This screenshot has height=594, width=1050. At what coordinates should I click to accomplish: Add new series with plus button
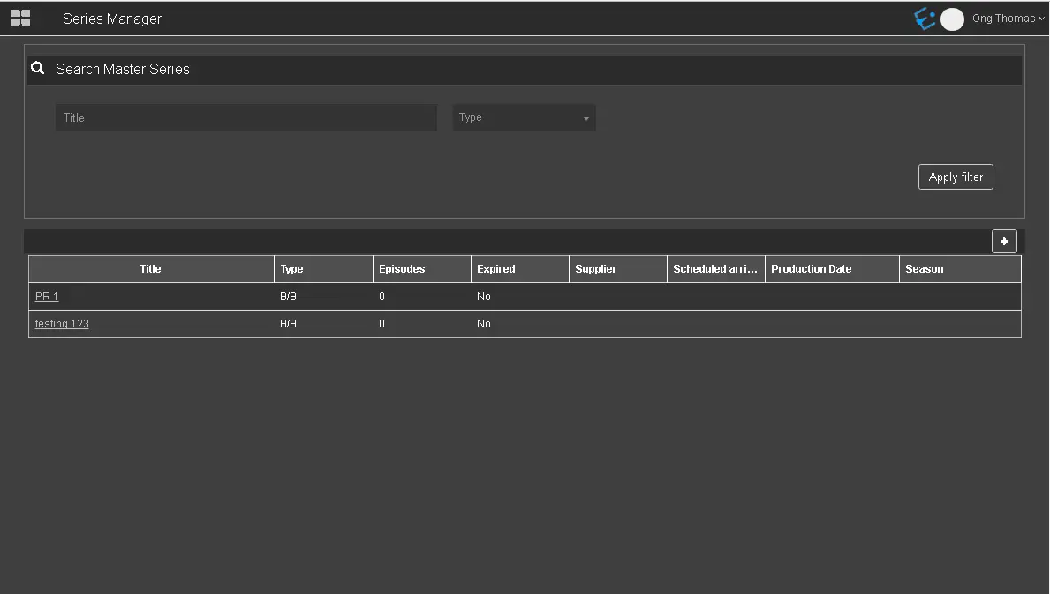coord(1004,242)
